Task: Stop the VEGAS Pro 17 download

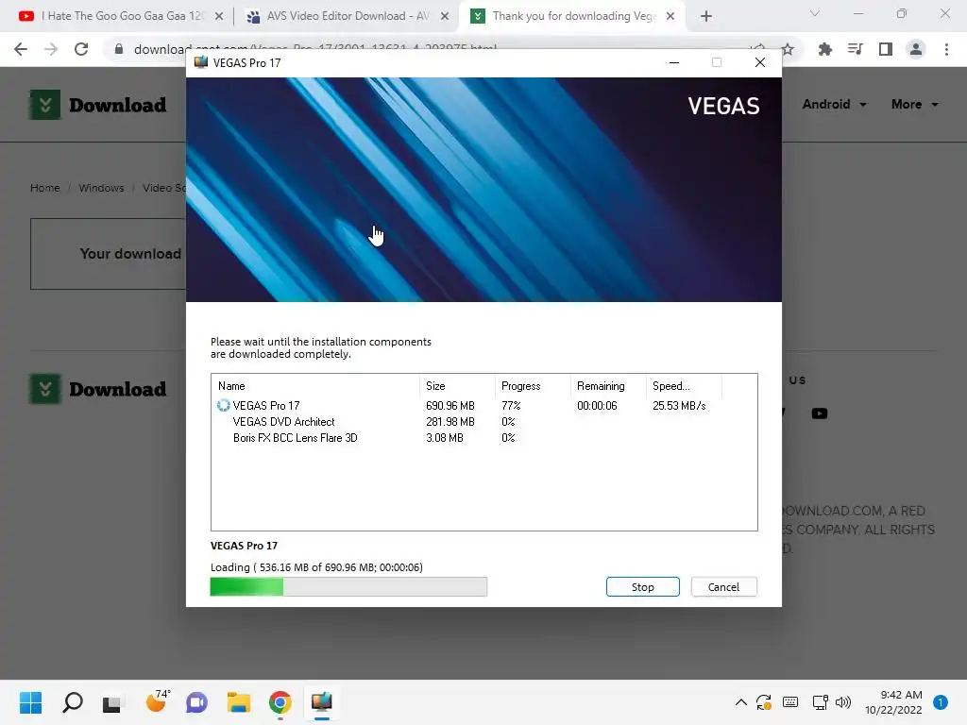Action: 642,587
